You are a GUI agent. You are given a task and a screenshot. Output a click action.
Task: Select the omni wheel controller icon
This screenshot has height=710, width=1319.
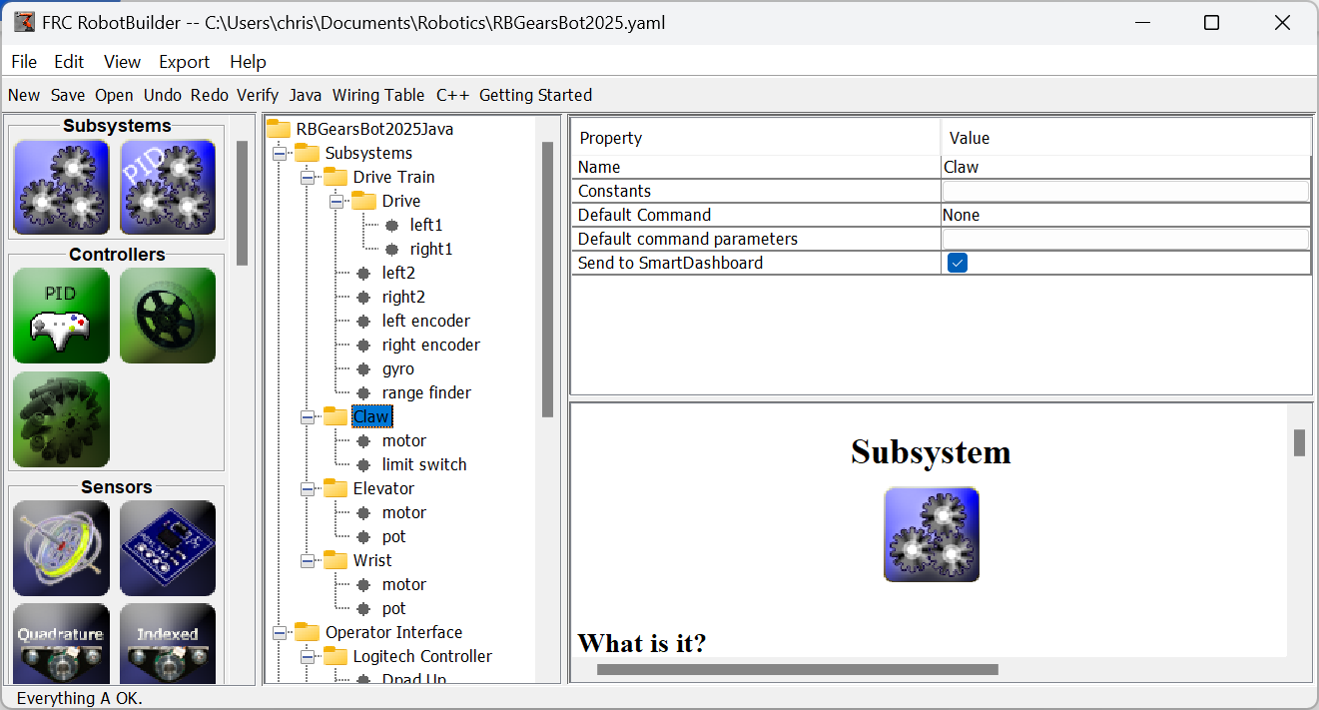click(61, 419)
